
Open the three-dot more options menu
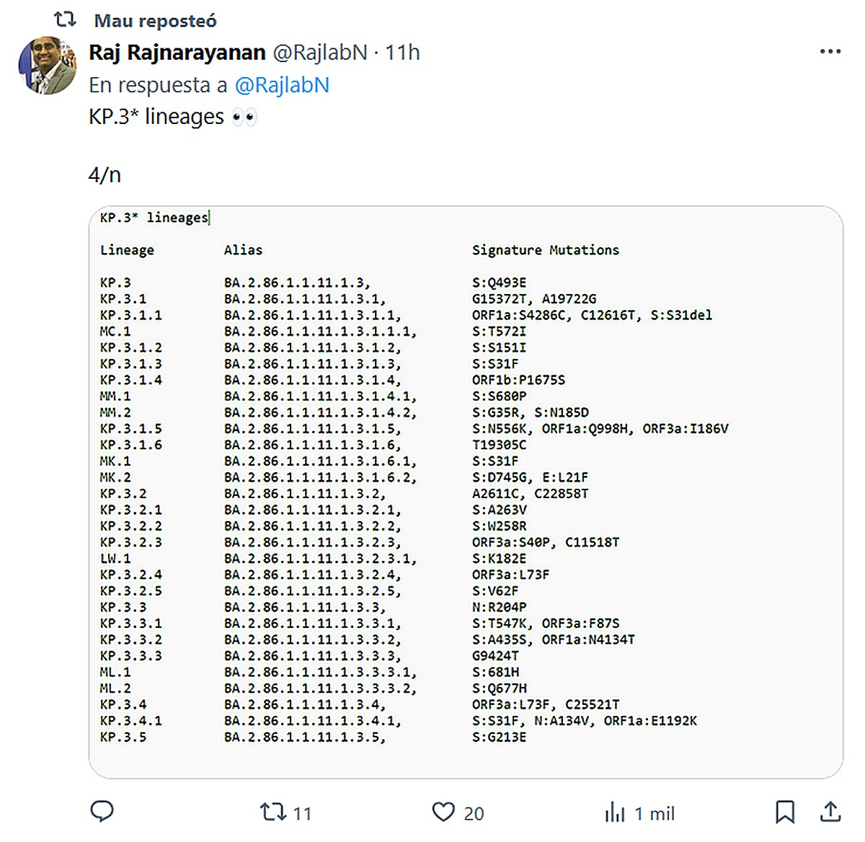click(830, 52)
